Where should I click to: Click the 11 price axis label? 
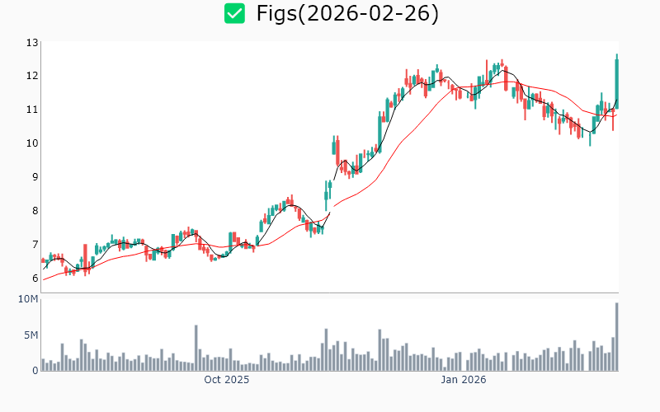click(32, 110)
